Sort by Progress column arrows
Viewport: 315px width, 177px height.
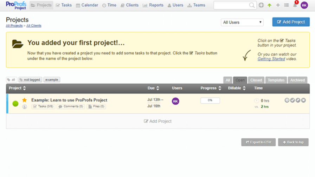220,88
